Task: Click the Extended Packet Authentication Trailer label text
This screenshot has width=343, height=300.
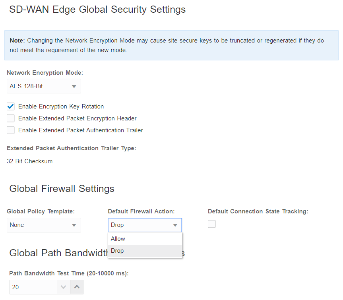Action: (80, 130)
